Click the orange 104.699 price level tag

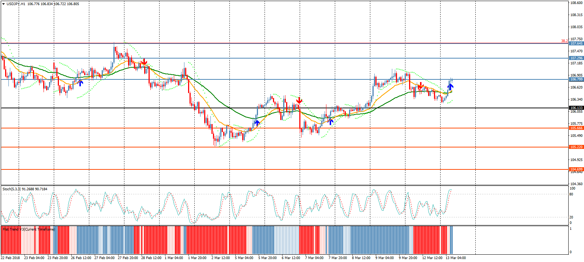[576, 169]
